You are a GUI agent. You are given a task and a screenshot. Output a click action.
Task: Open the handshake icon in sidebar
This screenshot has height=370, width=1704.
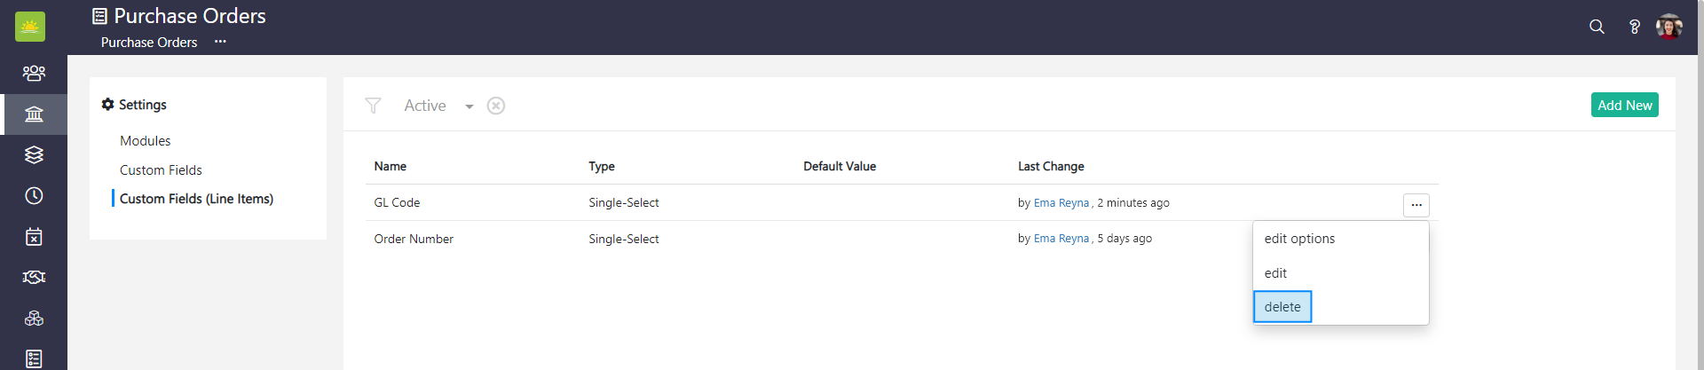[x=34, y=278]
